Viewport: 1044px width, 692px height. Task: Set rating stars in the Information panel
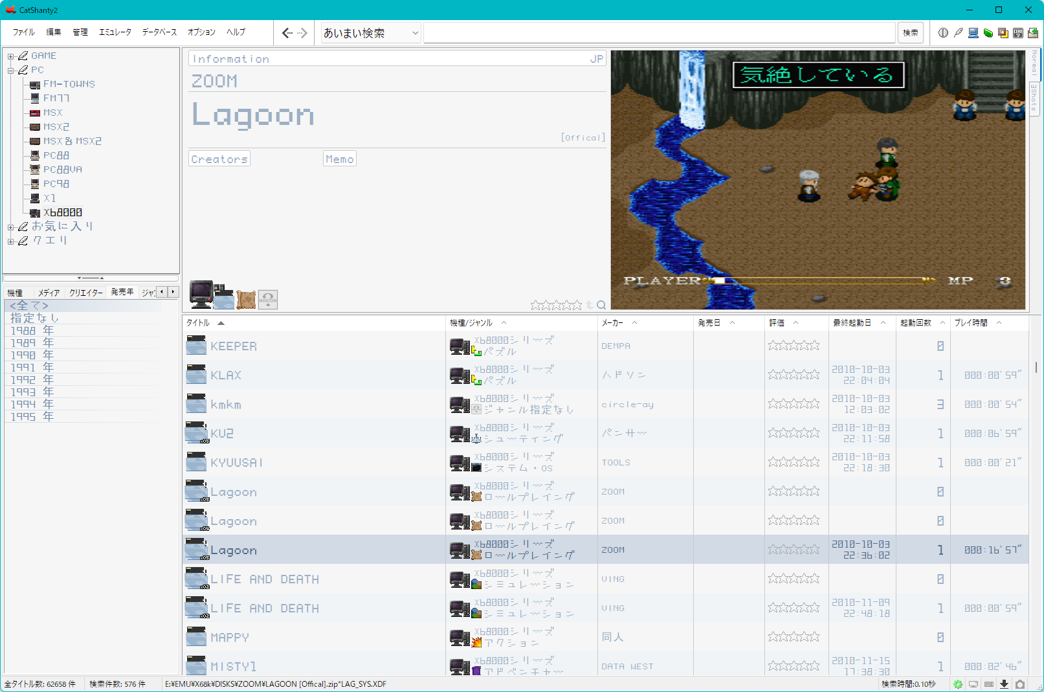coord(556,305)
